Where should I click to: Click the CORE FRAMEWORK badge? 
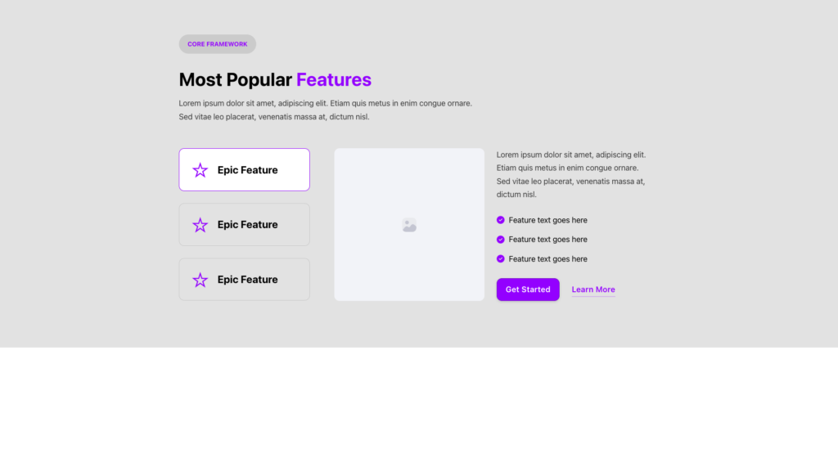click(x=217, y=44)
